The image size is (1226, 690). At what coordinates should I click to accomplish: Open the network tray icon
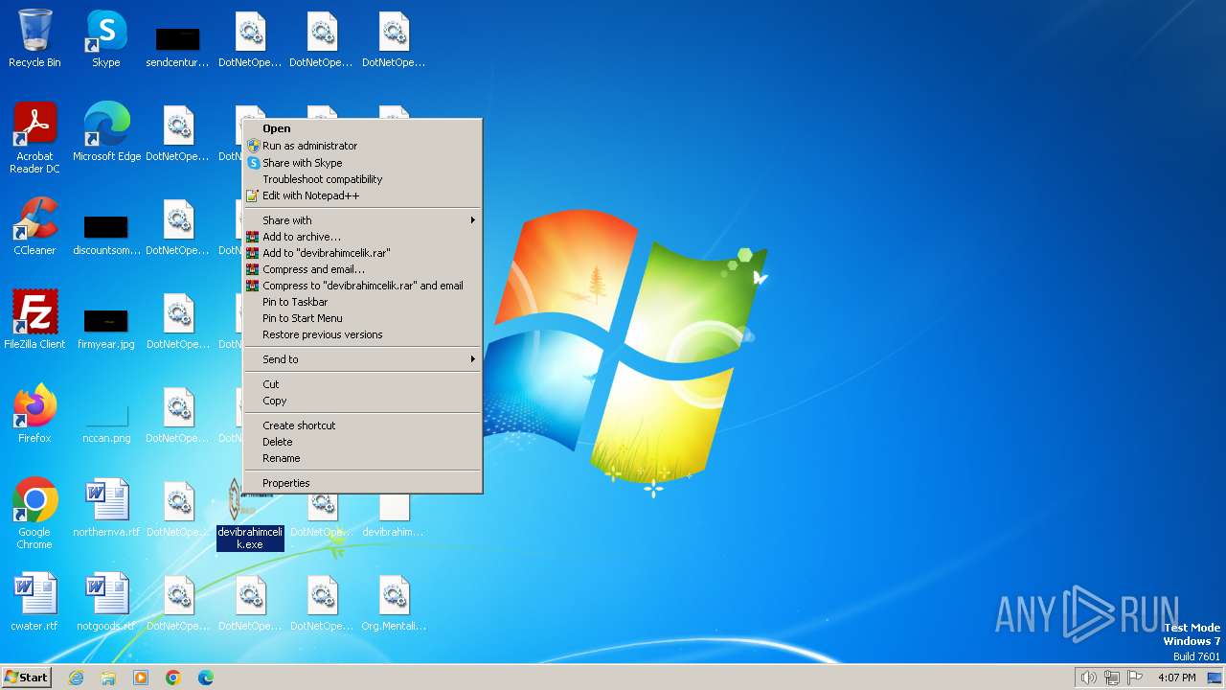click(x=1111, y=678)
